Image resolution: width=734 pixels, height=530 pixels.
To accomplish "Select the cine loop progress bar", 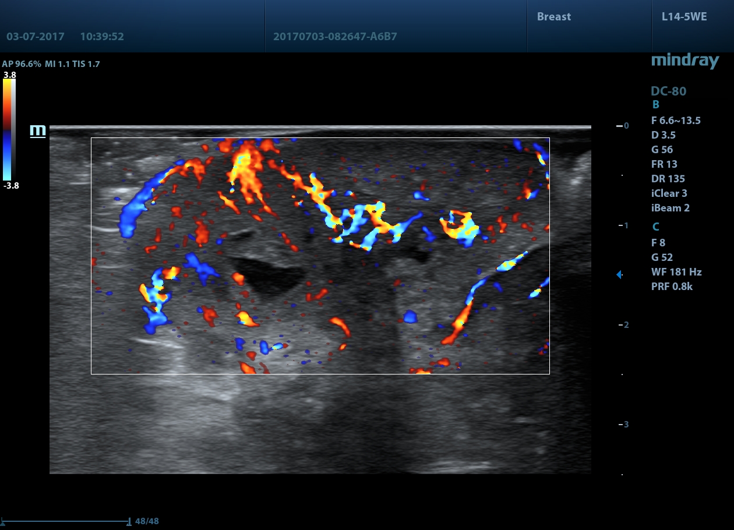I will point(65,522).
